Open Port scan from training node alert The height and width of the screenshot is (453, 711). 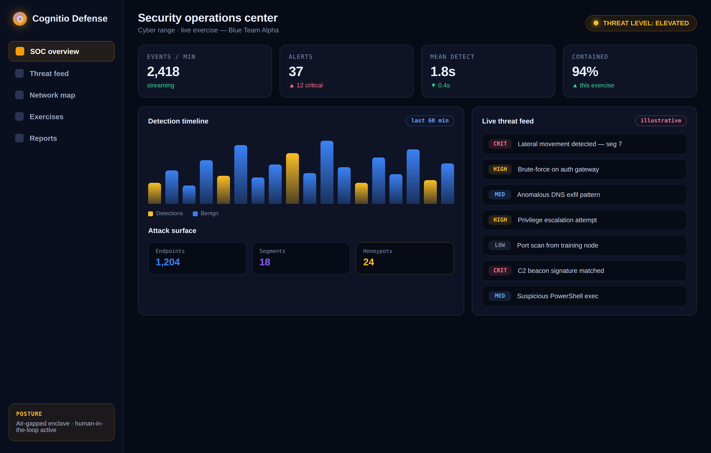[584, 245]
